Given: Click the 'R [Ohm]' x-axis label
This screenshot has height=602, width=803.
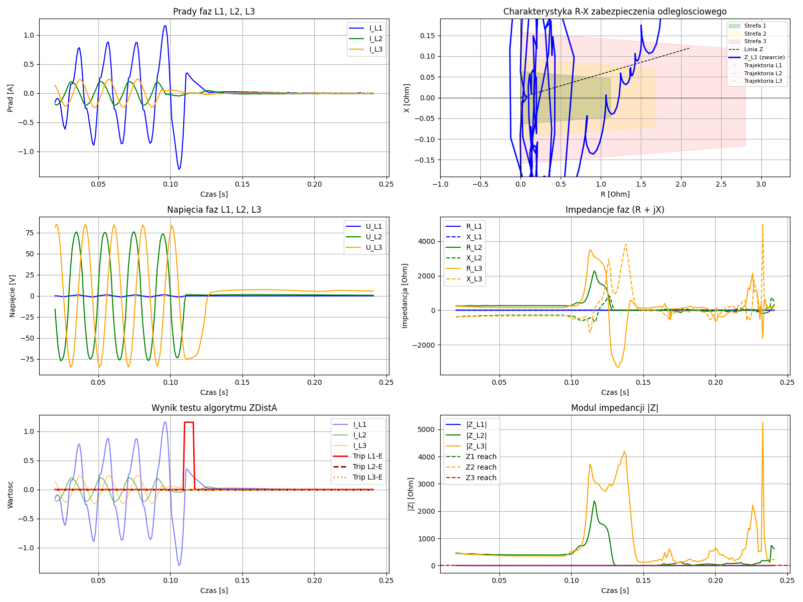Looking at the screenshot, I should 615,194.
